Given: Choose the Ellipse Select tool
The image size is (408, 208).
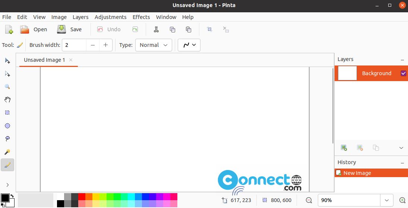Looking at the screenshot, I should [x=7, y=126].
